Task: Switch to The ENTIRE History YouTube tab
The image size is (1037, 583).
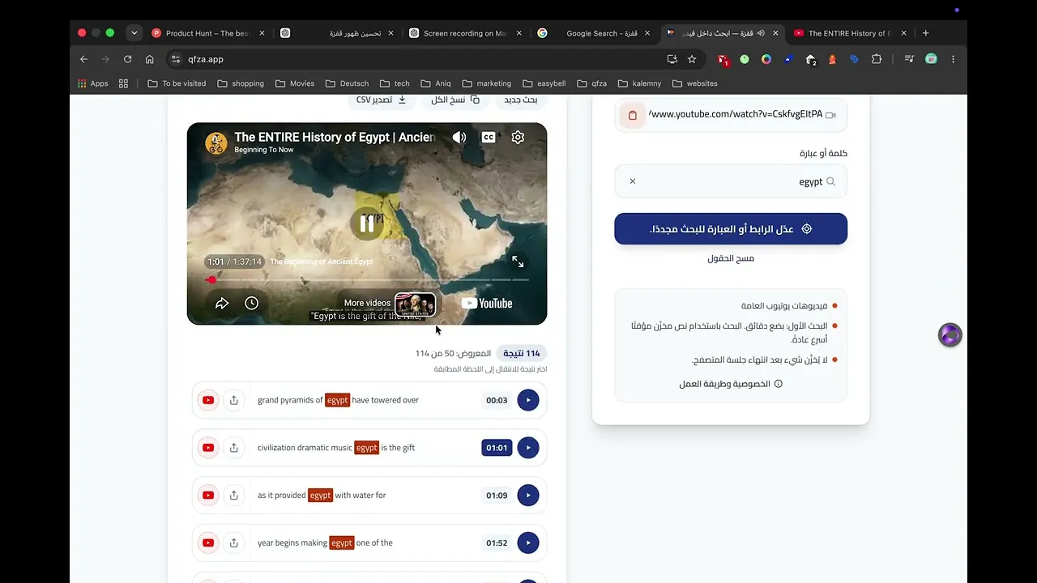Action: [x=851, y=33]
